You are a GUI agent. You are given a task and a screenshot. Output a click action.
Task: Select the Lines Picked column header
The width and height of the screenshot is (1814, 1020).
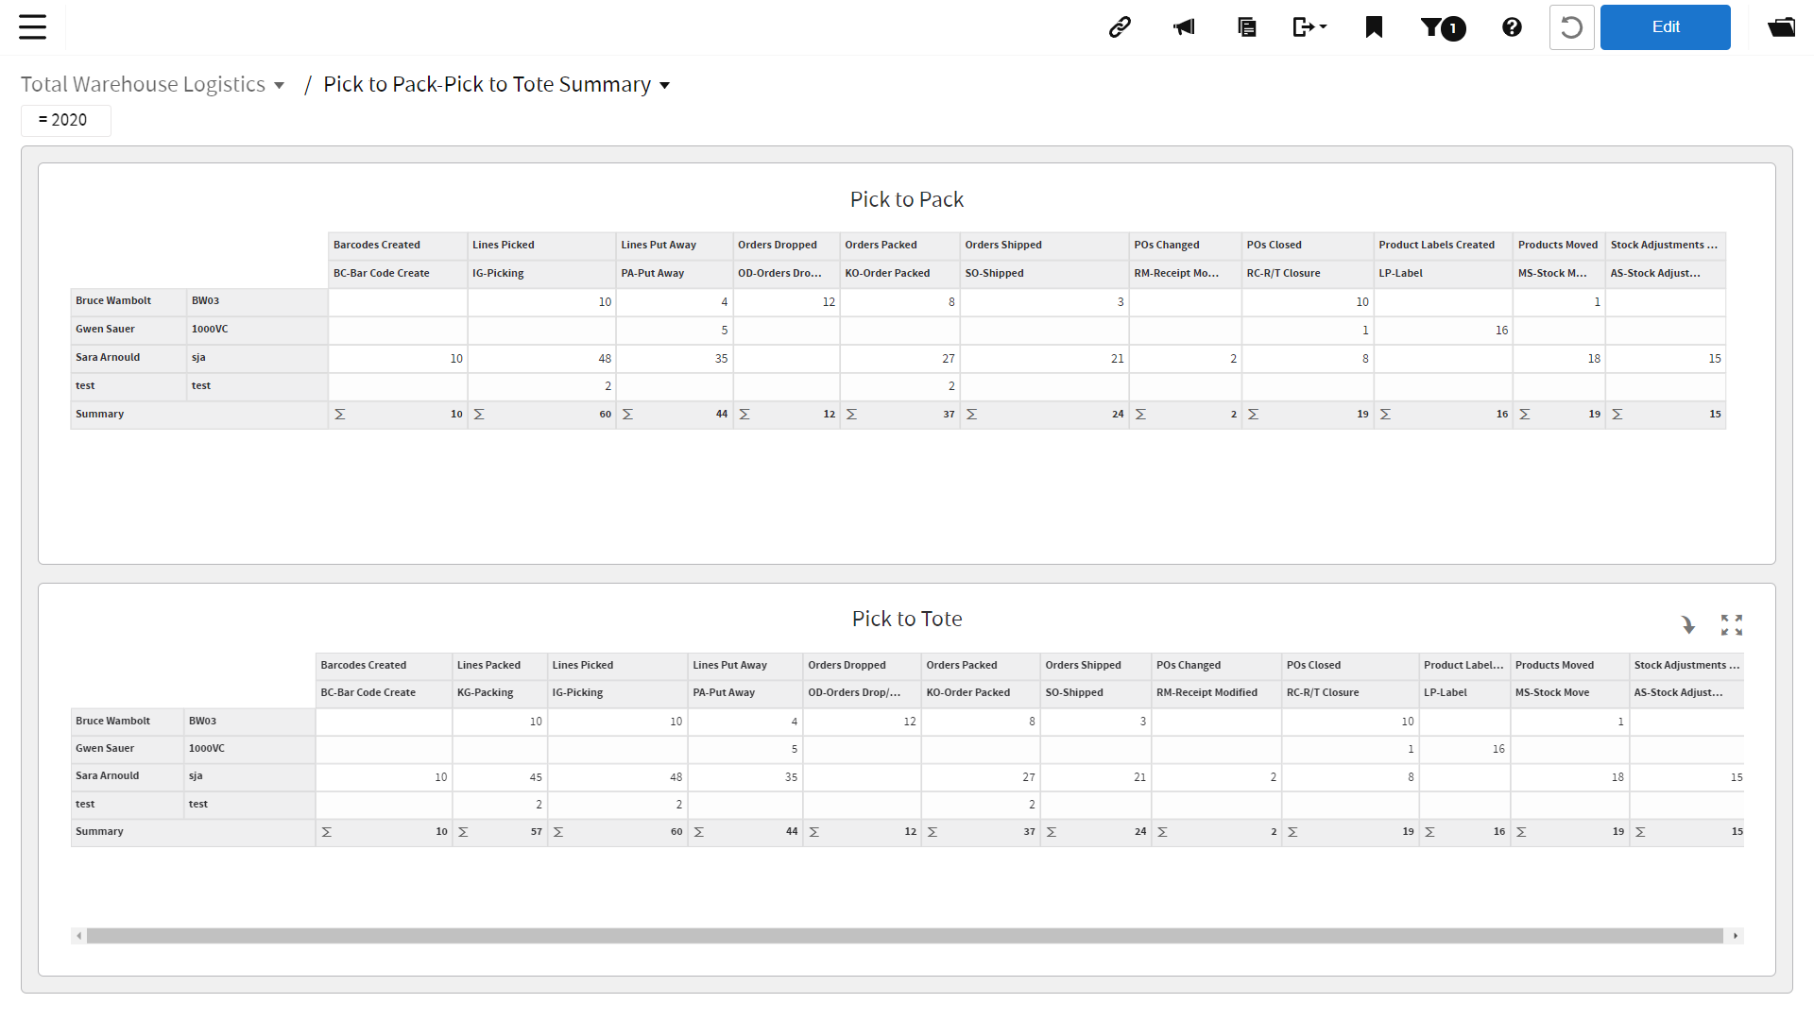503,245
